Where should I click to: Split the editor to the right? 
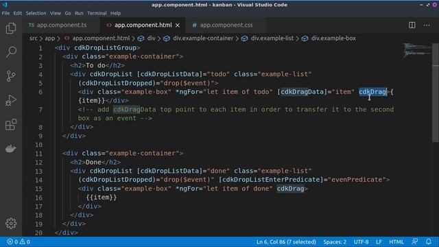coord(412,25)
